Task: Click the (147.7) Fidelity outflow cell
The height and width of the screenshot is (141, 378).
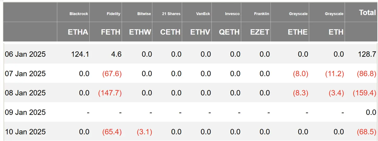Action: click(110, 93)
